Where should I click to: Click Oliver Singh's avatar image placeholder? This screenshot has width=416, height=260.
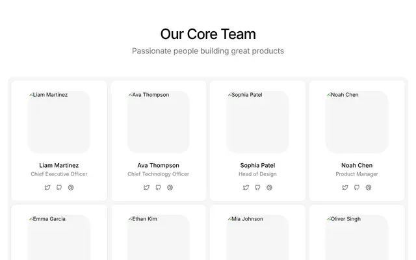[x=357, y=237]
